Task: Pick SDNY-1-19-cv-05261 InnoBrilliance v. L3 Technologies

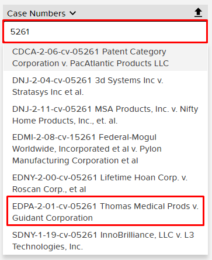Action: click(105, 241)
